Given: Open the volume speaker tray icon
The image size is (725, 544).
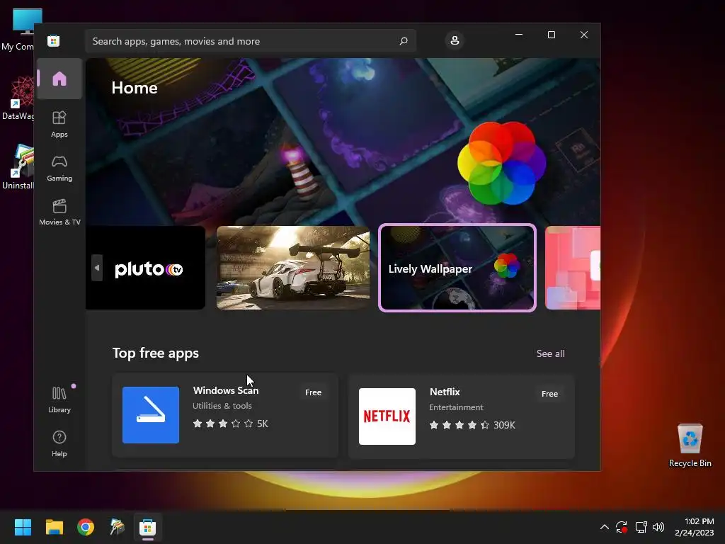Looking at the screenshot, I should (x=658, y=527).
